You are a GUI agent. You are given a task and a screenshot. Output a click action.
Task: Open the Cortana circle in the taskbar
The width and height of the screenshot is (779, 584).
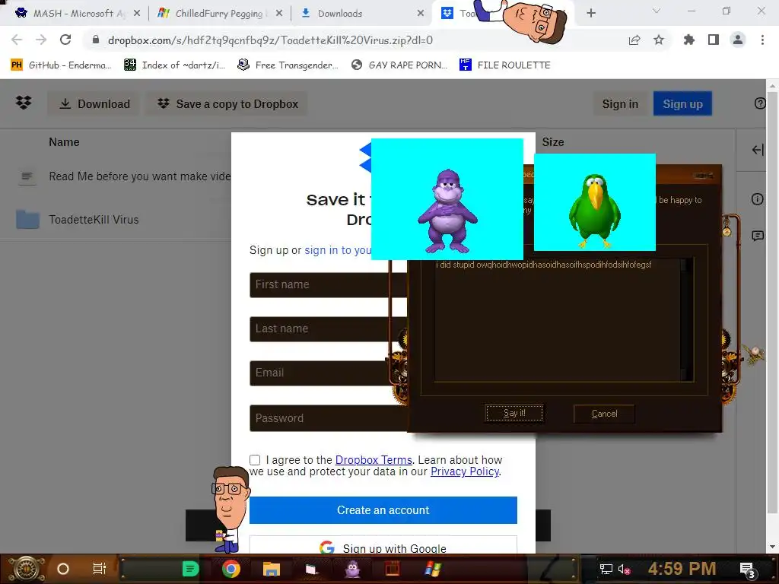click(x=63, y=569)
